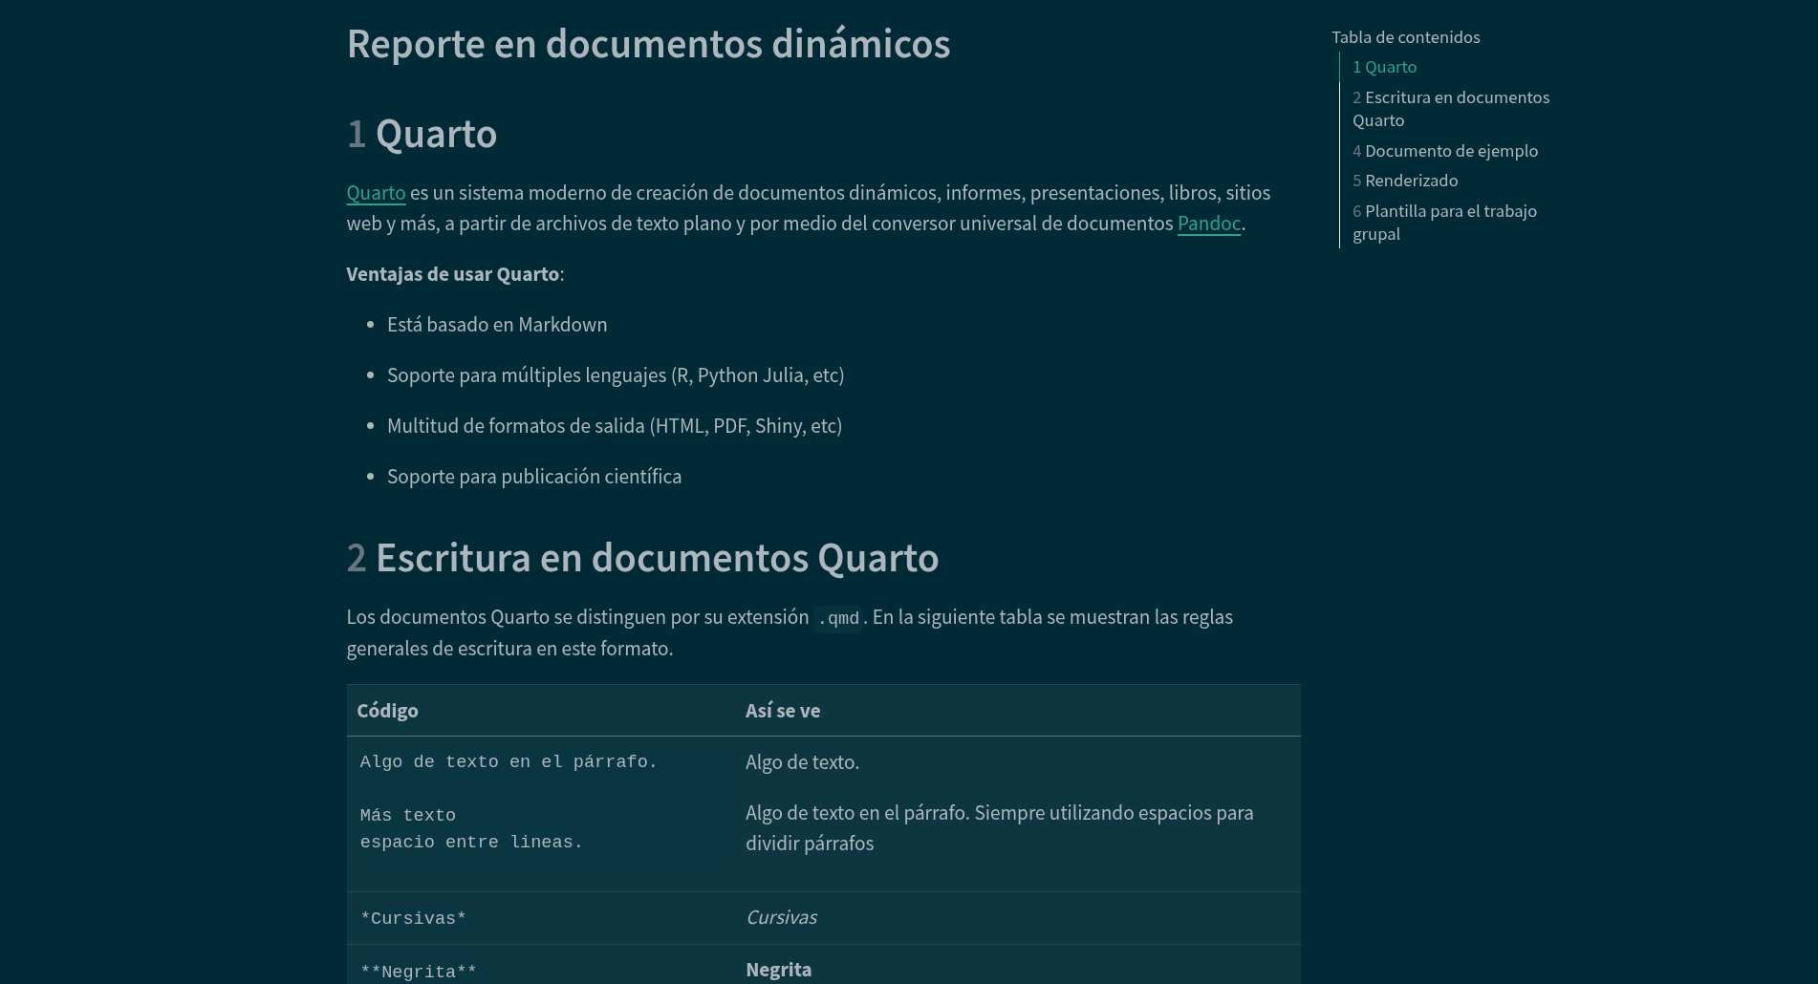Jump to '1 Quarto' in table of contents
The width and height of the screenshot is (1818, 984).
click(1384, 67)
